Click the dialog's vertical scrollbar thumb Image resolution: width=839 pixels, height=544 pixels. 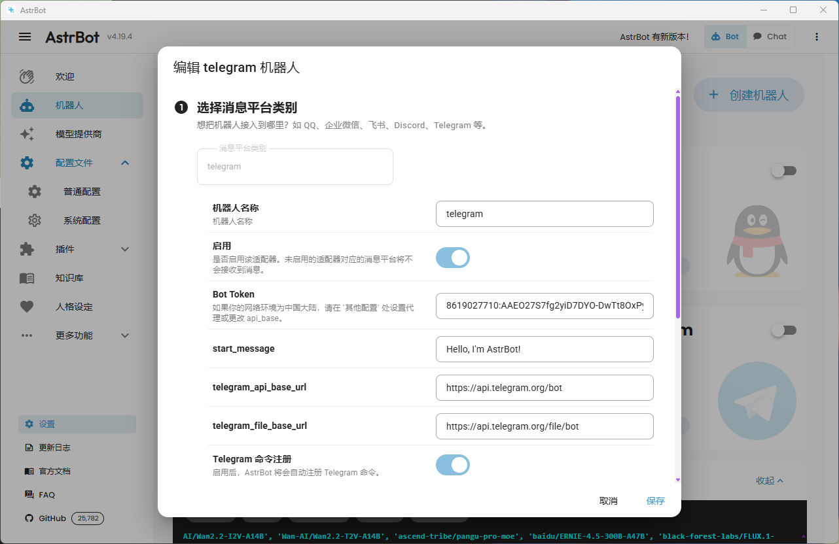tap(678, 207)
